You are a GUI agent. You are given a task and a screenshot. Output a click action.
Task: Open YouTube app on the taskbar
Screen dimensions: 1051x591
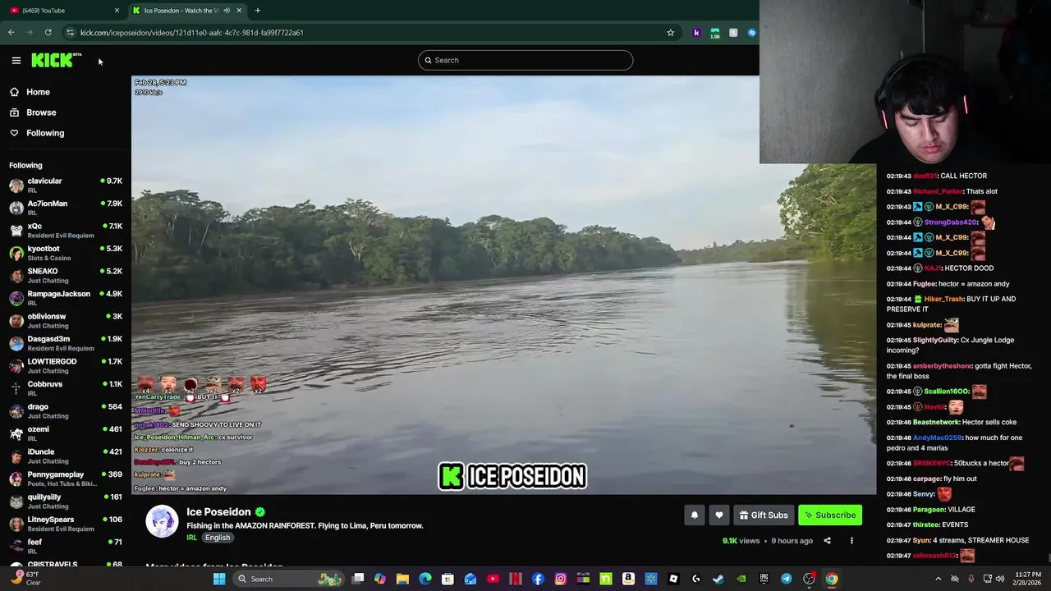coord(493,579)
